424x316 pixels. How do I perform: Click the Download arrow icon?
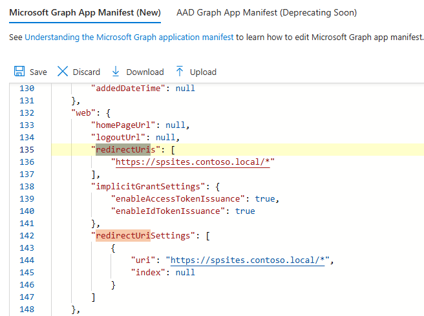point(116,72)
